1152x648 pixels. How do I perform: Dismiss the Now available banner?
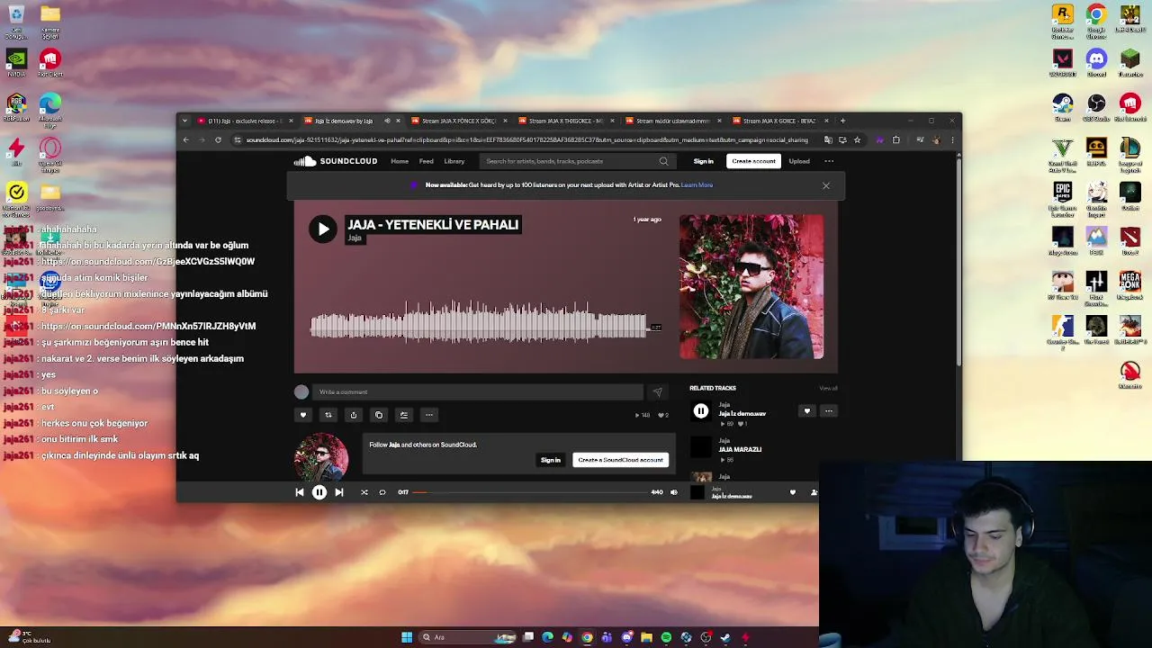click(826, 185)
